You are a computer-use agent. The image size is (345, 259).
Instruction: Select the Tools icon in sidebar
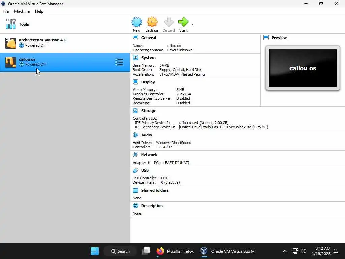pos(11,24)
